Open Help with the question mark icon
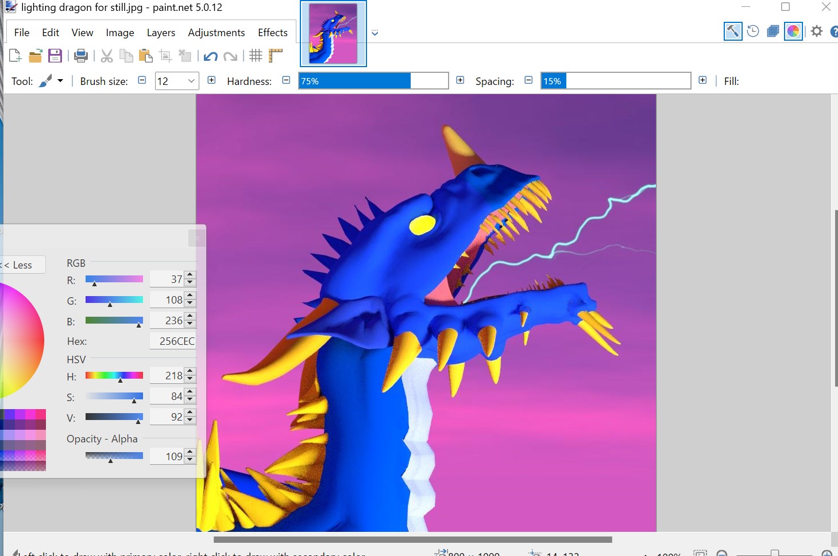This screenshot has width=838, height=556. pos(834,32)
